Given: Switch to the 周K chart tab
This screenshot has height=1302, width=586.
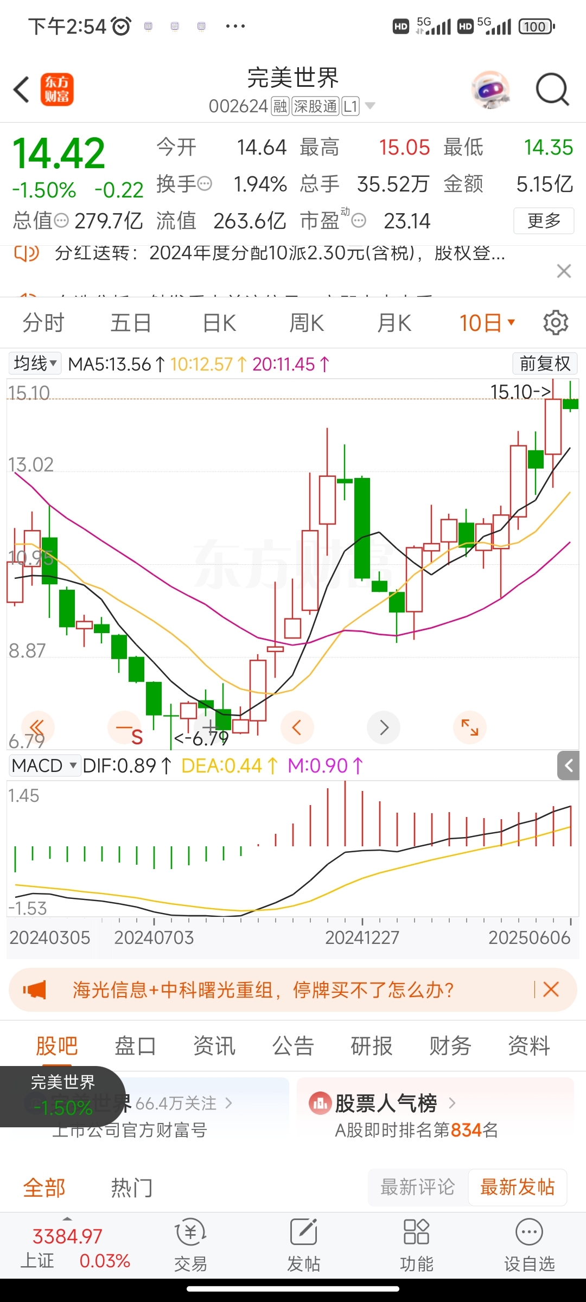Looking at the screenshot, I should 307,323.
